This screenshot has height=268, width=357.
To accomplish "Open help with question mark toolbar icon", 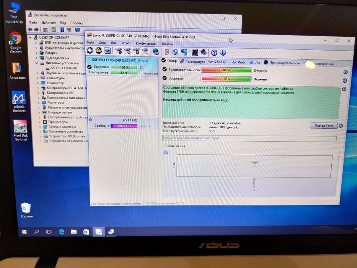I will pyautogui.click(x=214, y=53).
